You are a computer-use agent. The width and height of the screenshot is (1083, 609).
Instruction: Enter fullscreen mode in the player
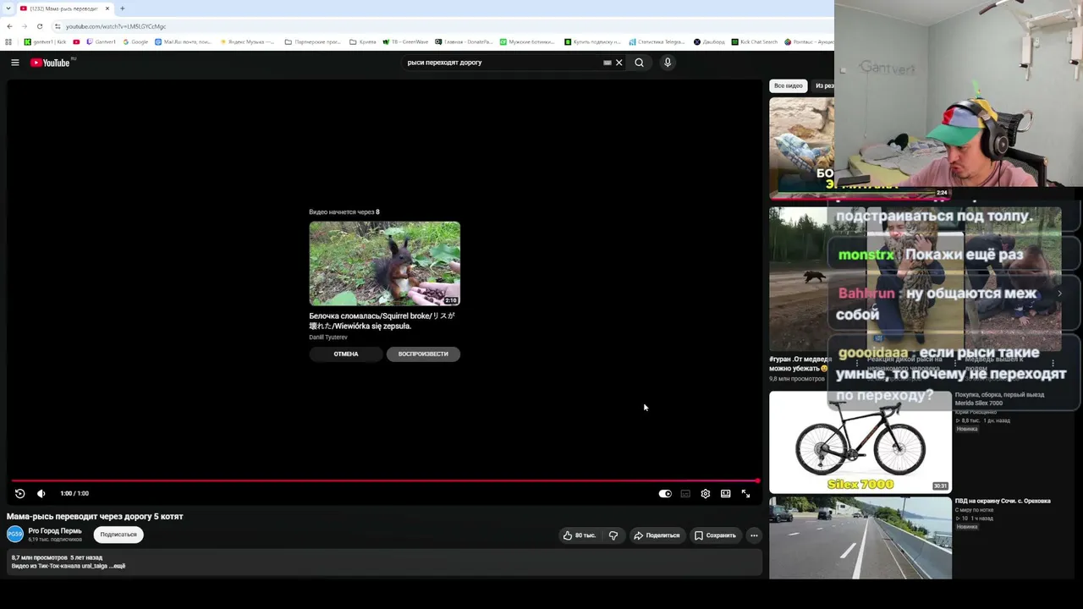(x=745, y=493)
